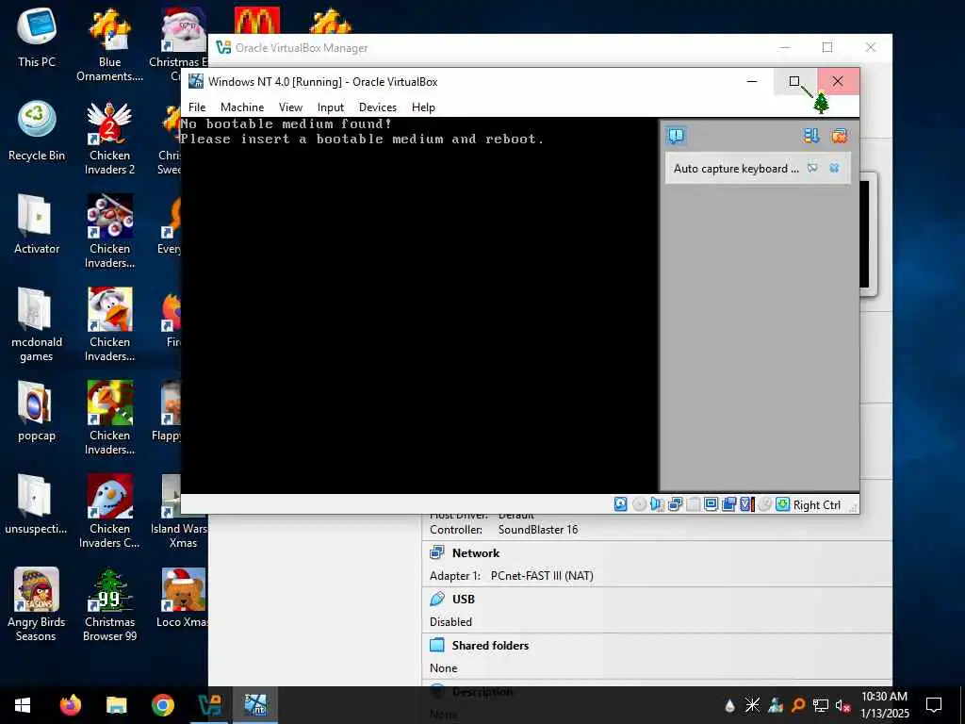Open the Machine menu
Viewport: 965px width, 724px height.
[x=242, y=107]
